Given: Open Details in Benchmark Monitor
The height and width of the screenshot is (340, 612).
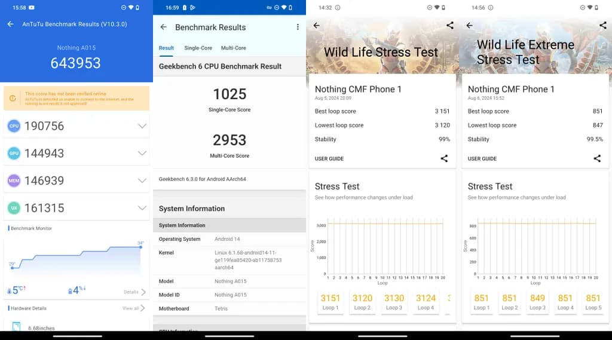Looking at the screenshot, I should [134, 292].
